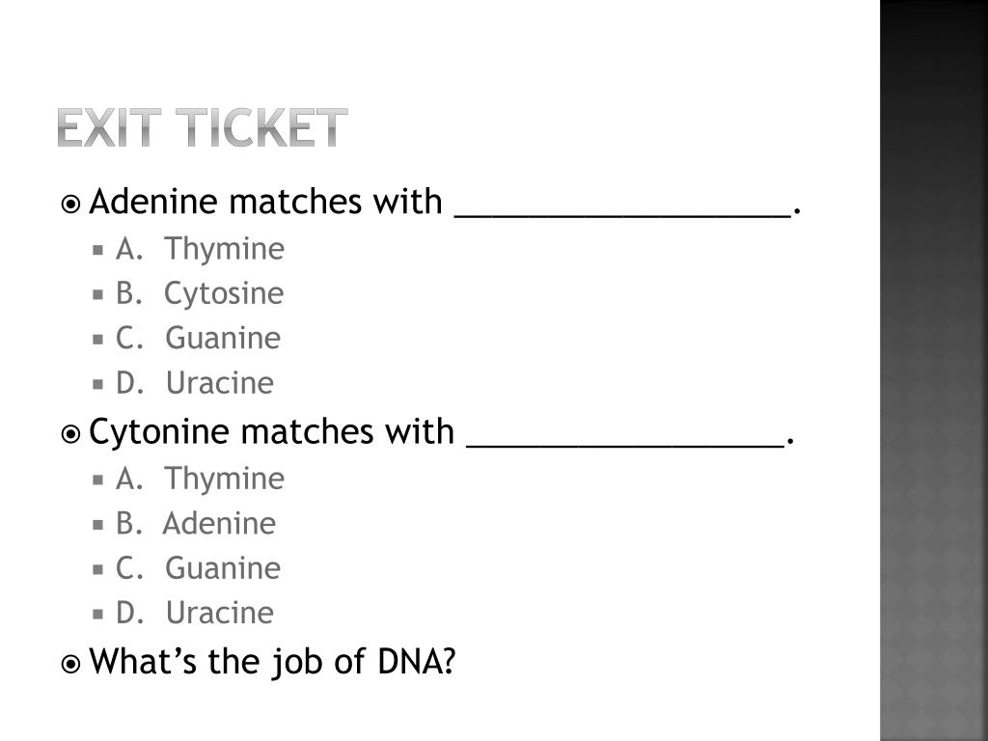Click the bullet icon beside Cytonine question

(x=70, y=434)
